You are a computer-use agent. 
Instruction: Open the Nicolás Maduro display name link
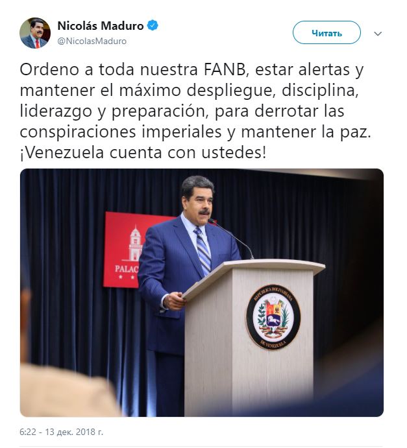point(101,26)
